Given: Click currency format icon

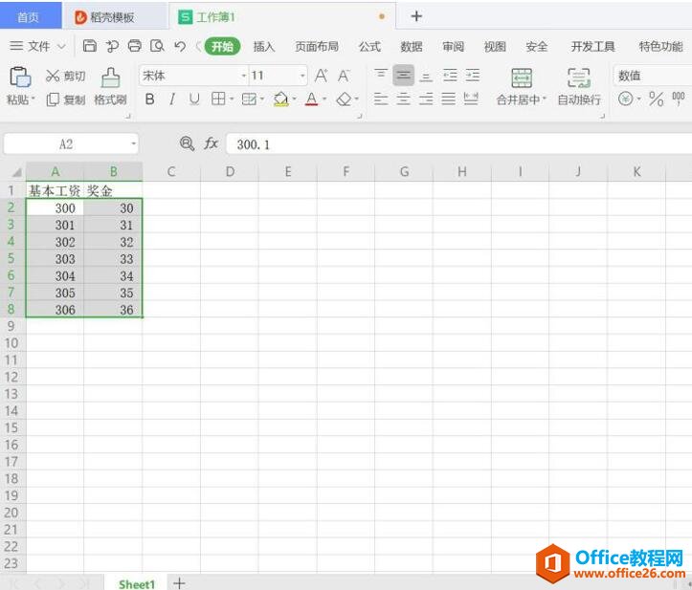Looking at the screenshot, I should 625,98.
